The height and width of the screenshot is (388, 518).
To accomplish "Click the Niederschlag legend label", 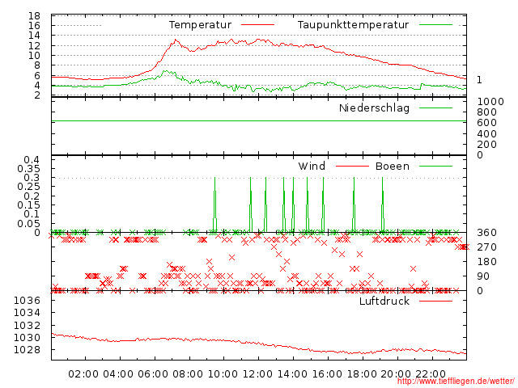I will (x=374, y=108).
